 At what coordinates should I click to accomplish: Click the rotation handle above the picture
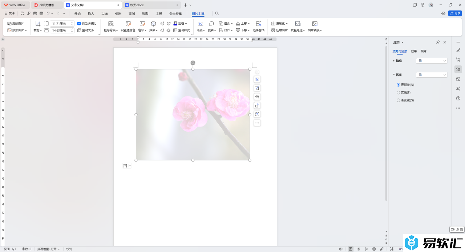point(193,63)
